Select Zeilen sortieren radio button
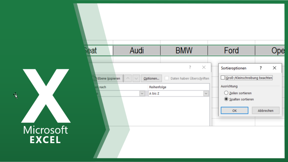 coord(226,93)
